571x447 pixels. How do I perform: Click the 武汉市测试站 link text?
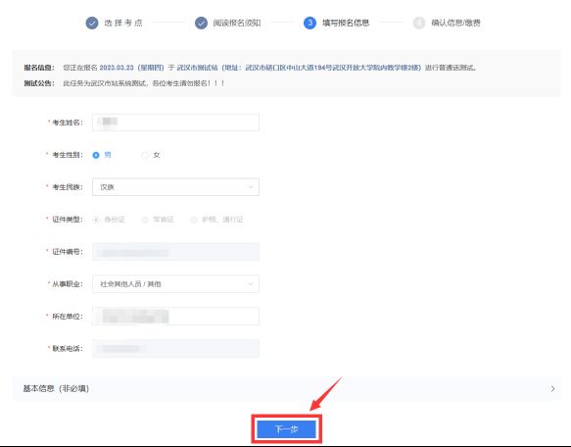197,68
